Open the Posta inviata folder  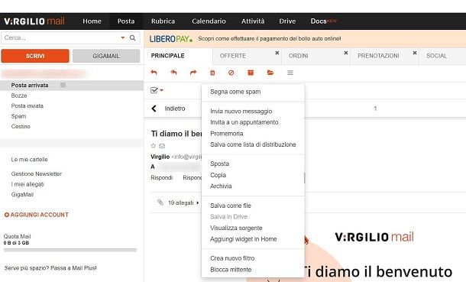(x=28, y=105)
